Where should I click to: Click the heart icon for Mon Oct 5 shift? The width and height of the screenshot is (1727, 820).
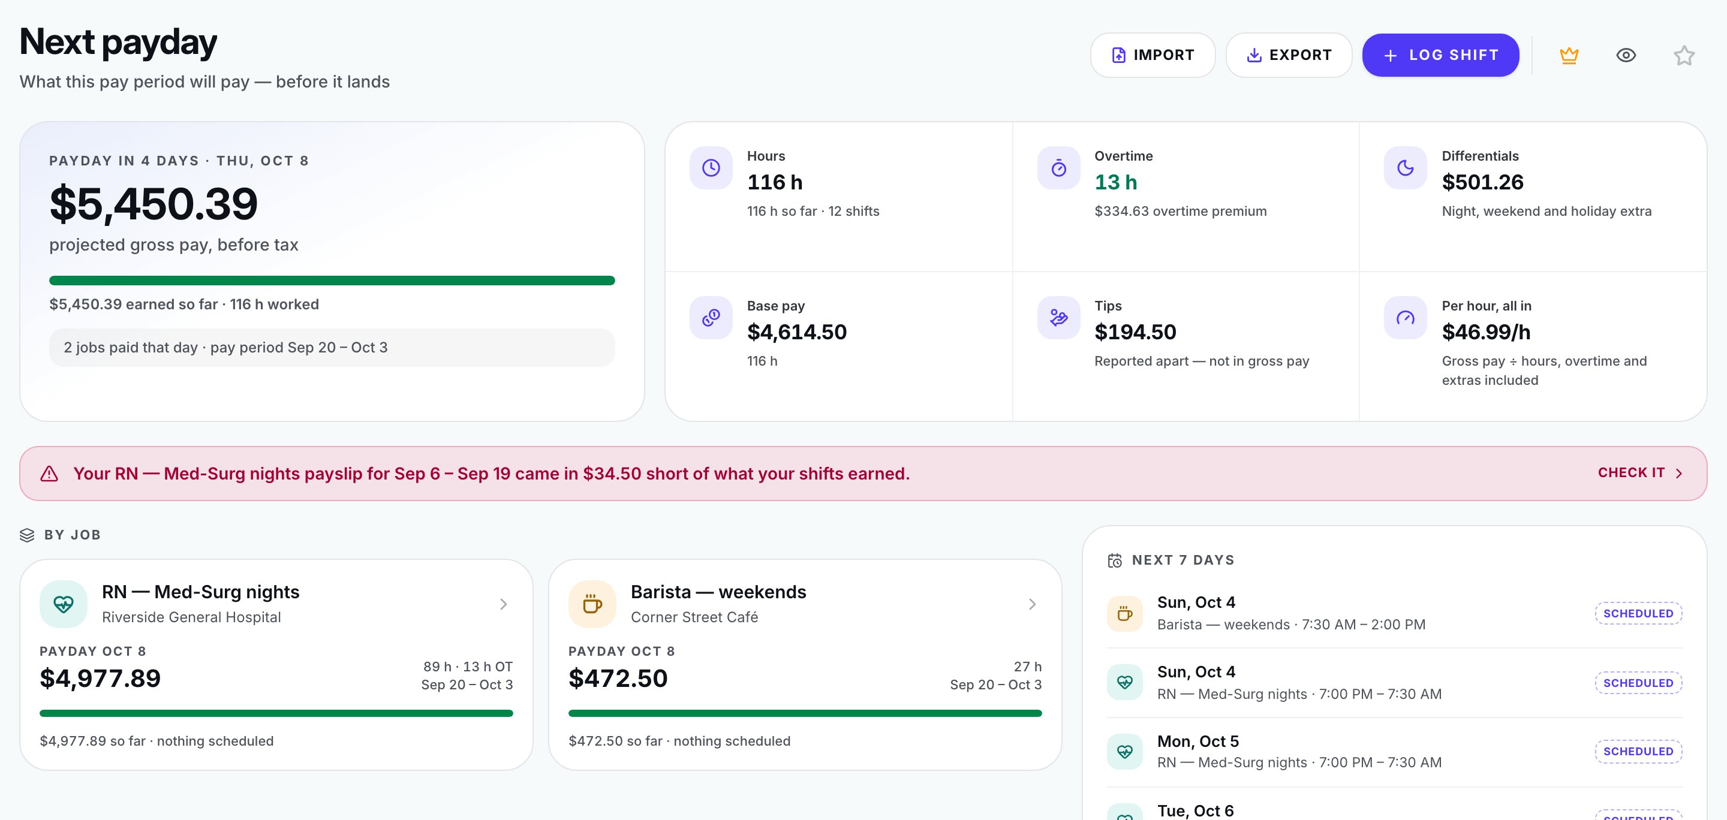[1125, 752]
